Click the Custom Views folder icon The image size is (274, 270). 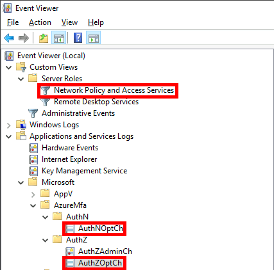coord(21,67)
